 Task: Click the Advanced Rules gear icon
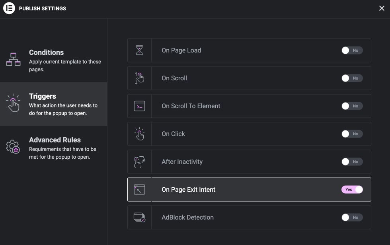pyautogui.click(x=13, y=147)
